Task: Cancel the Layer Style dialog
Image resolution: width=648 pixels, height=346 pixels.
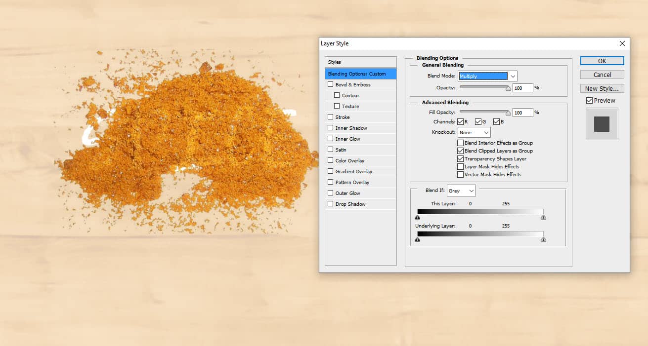Action: click(x=602, y=75)
